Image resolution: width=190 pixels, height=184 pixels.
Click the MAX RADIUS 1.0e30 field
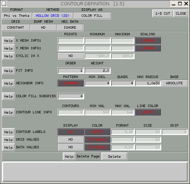coord(148,83)
